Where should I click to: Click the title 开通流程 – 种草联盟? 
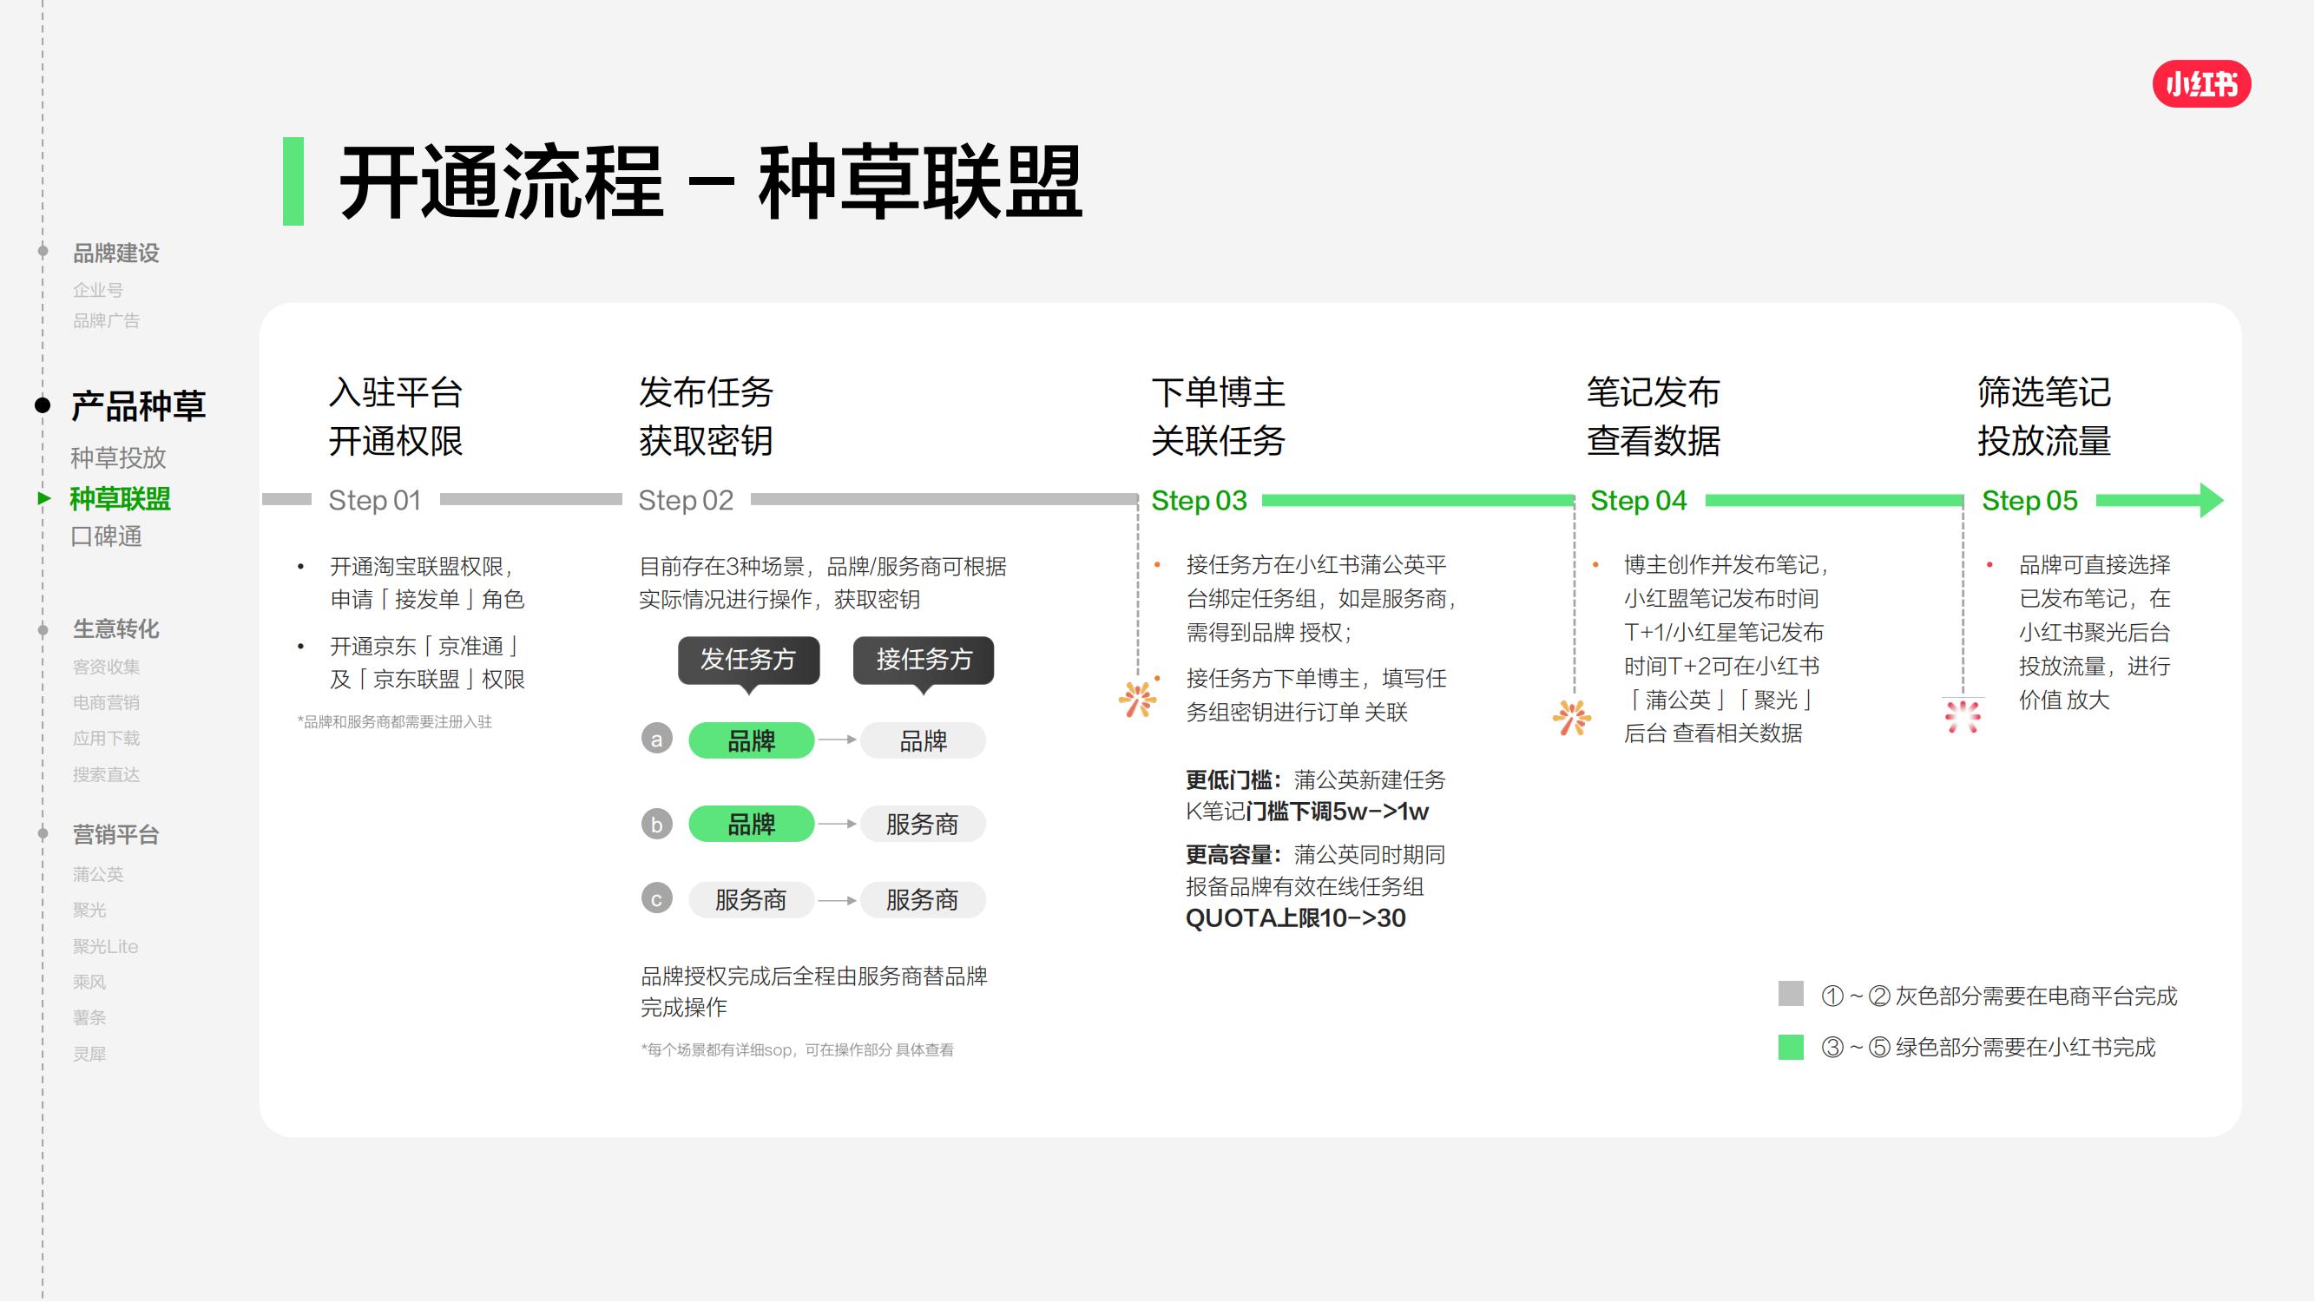711,182
